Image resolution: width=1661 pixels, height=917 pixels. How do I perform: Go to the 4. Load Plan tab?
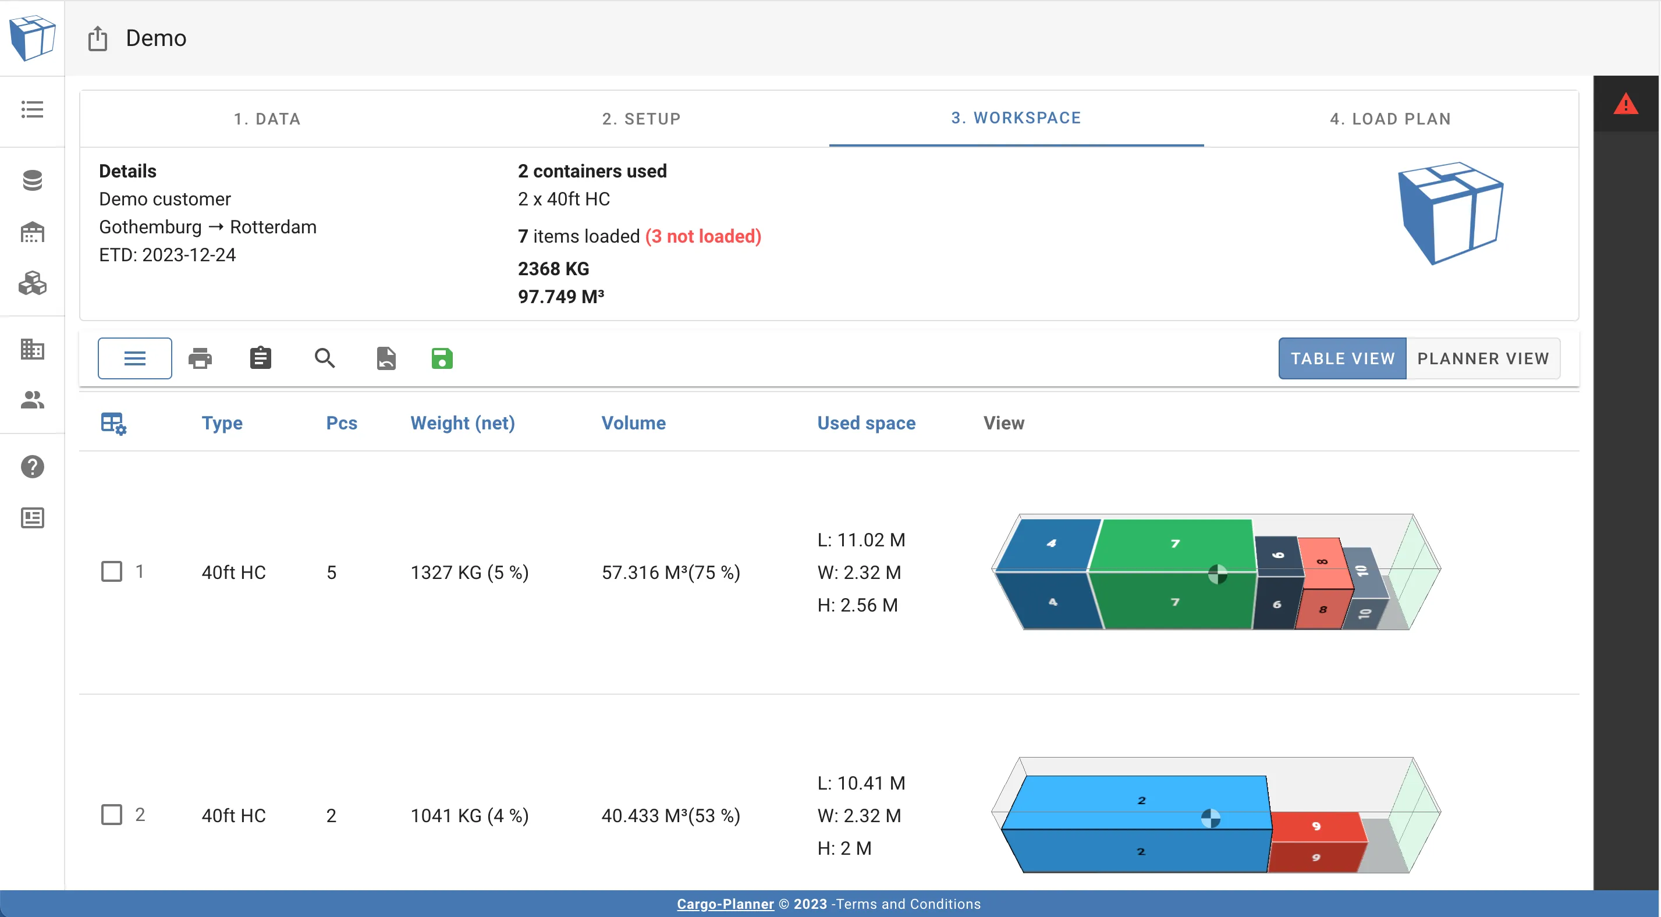tap(1390, 119)
